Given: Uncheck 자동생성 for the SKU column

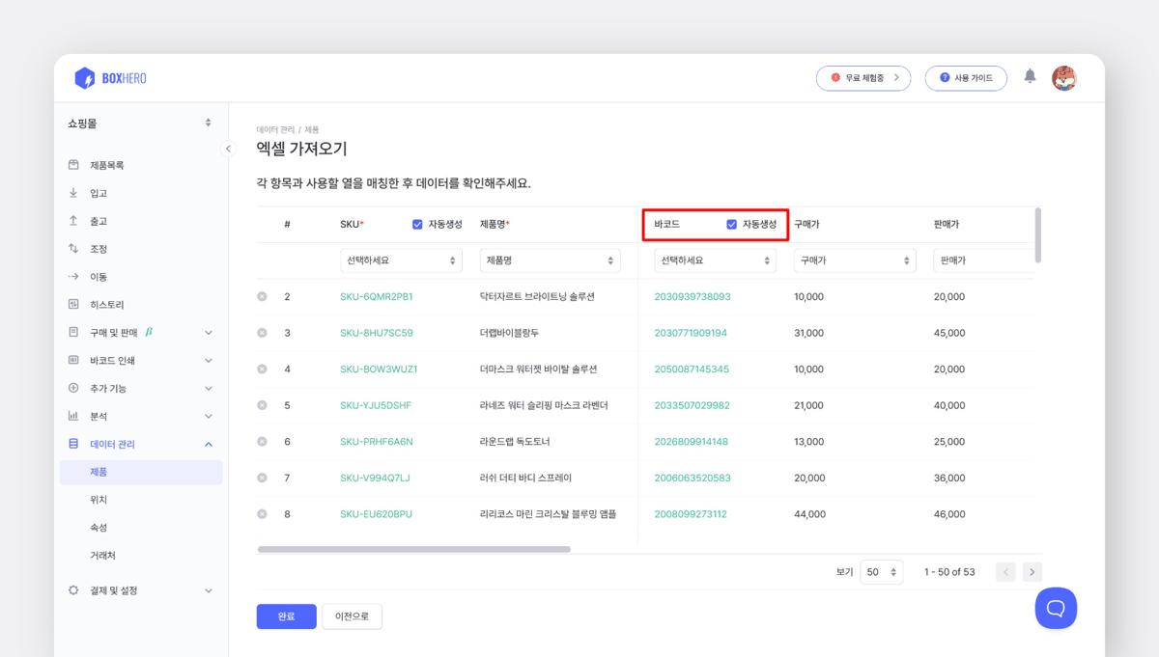Looking at the screenshot, I should [415, 225].
